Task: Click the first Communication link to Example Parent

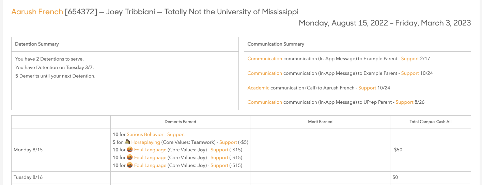Action: coord(265,58)
